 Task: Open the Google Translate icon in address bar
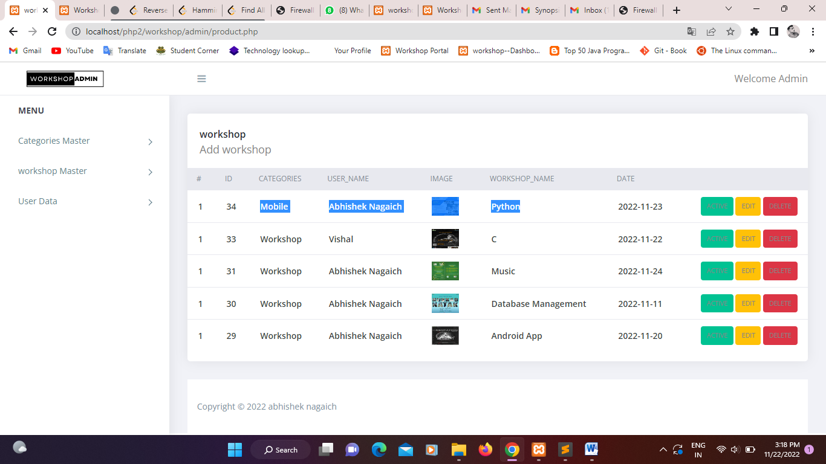692,31
